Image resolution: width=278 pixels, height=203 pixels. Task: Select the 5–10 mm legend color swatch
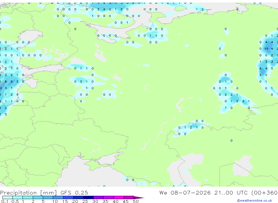tap(48, 197)
